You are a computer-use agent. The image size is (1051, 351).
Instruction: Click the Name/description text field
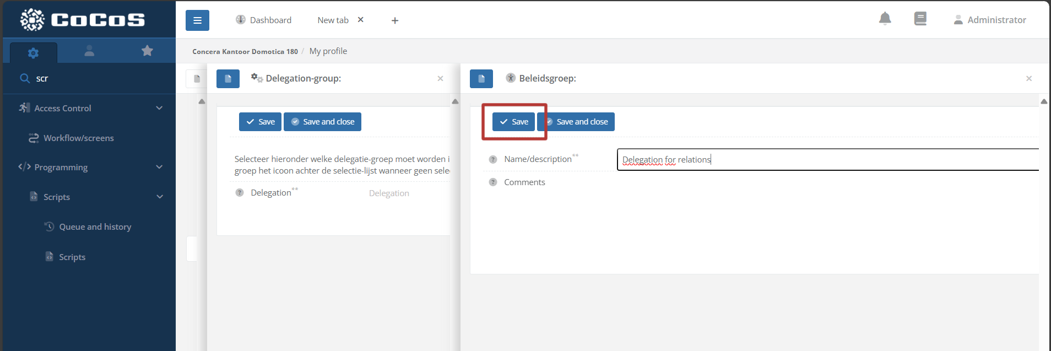[x=826, y=160]
